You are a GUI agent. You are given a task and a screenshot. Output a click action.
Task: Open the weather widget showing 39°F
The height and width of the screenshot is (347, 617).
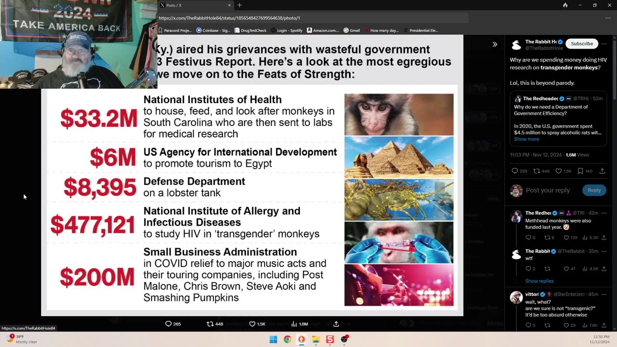click(x=22, y=339)
